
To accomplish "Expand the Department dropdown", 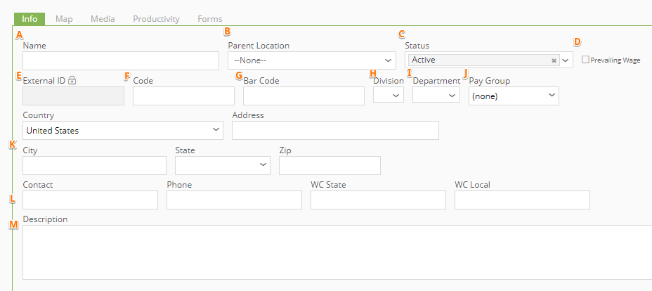I will point(436,96).
